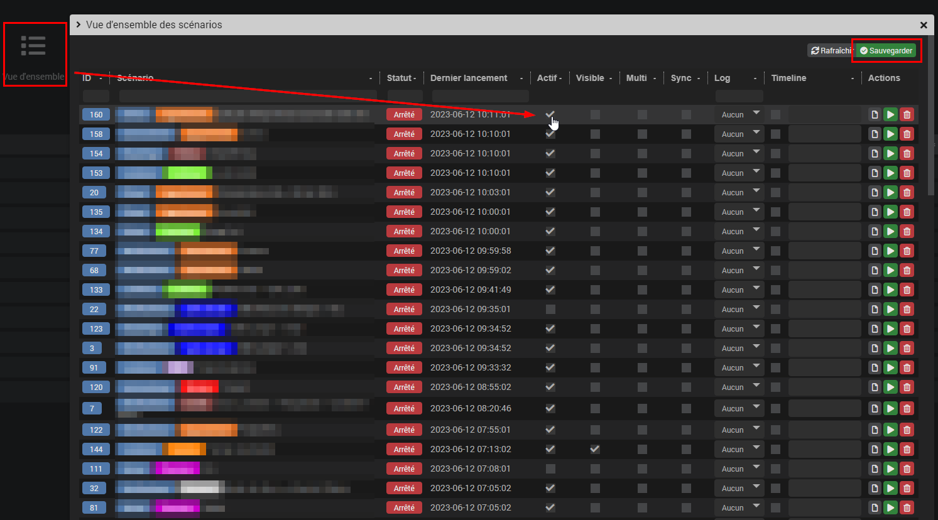Open the log document icon for scenario 158
Screen dimensions: 938x520
875,134
